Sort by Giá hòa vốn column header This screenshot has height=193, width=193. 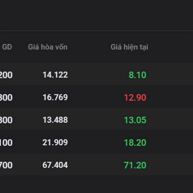click(x=48, y=47)
